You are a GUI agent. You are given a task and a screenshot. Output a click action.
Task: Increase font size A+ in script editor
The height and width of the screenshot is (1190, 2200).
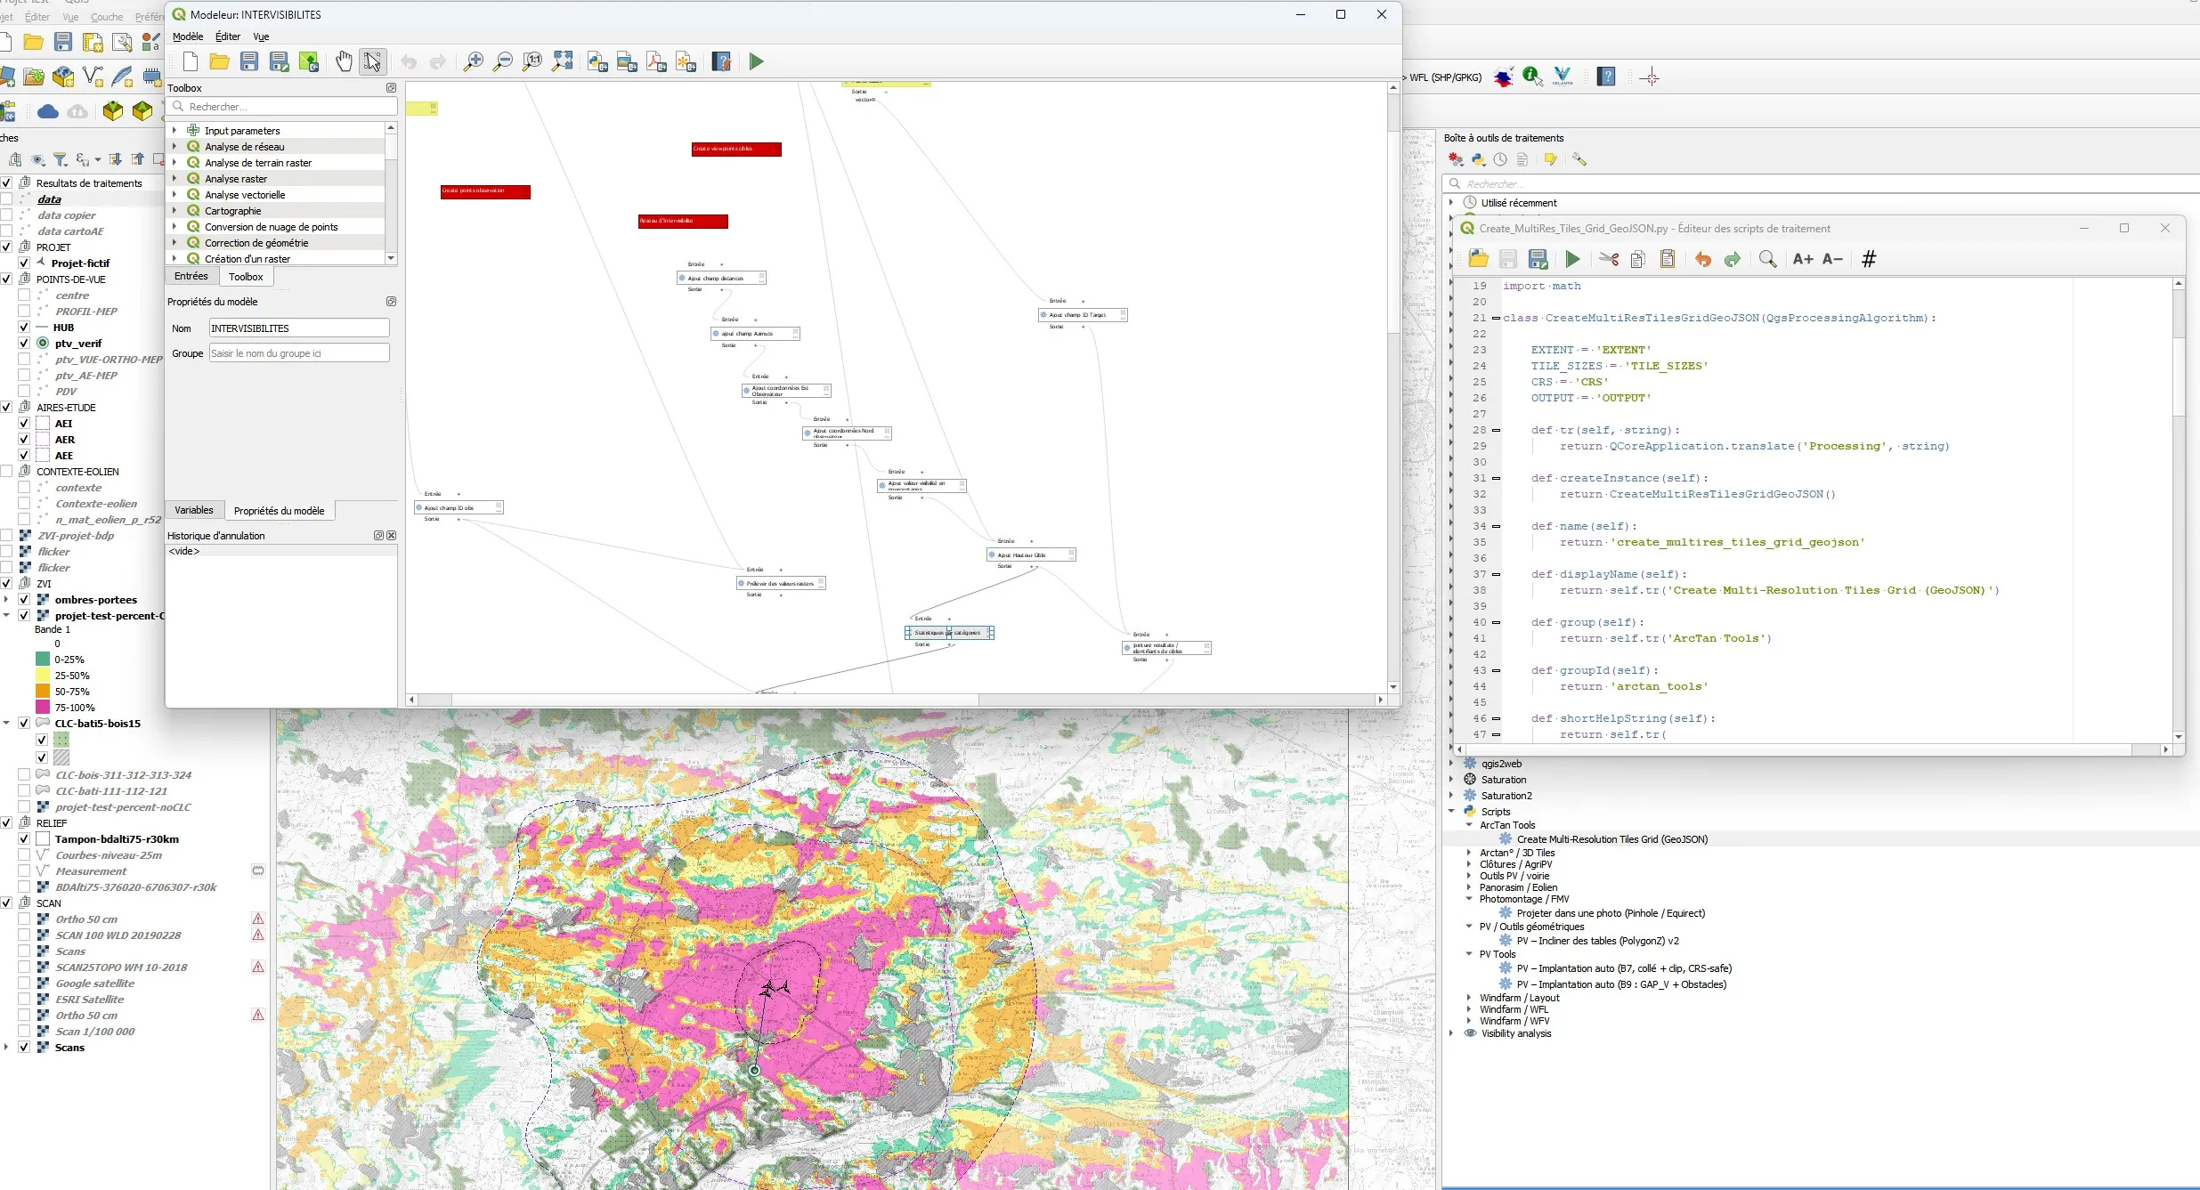1803,259
